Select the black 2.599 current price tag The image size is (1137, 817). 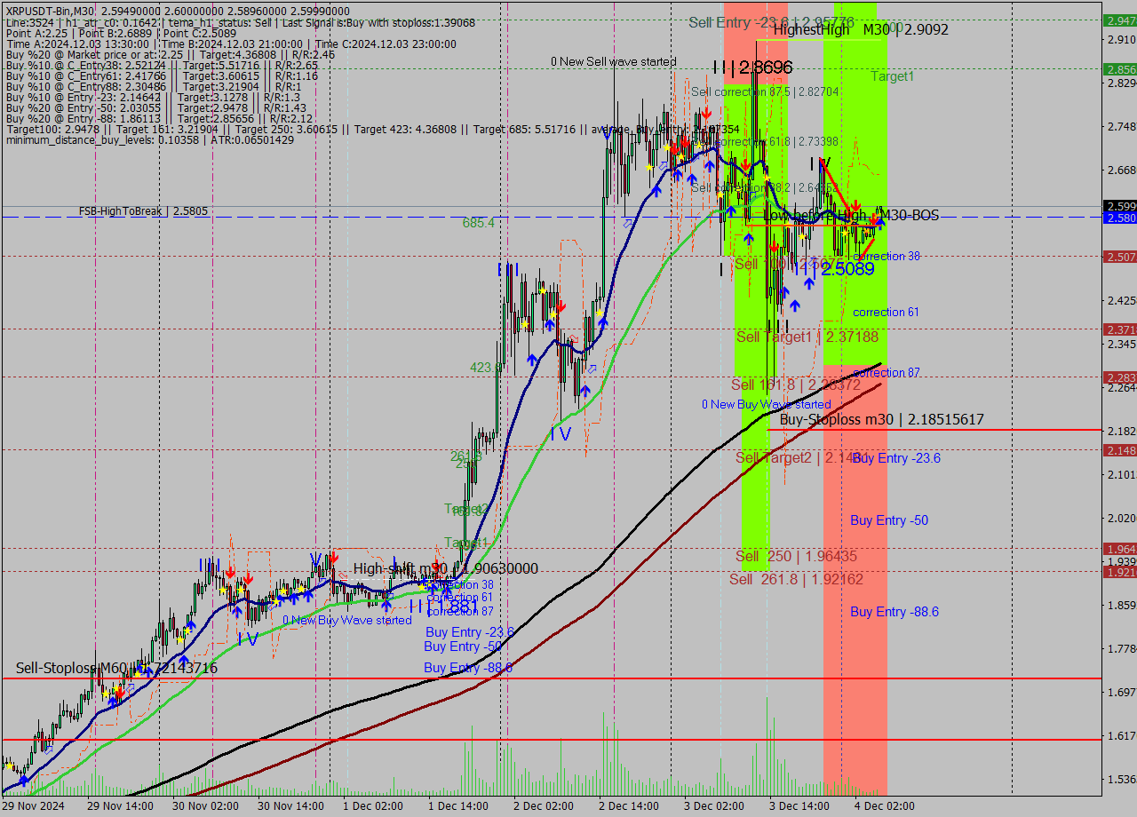tap(1119, 206)
